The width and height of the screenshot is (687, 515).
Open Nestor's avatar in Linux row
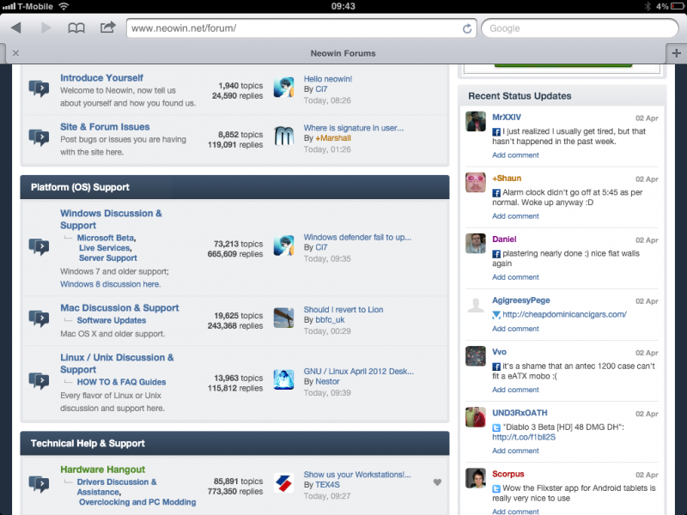point(283,379)
